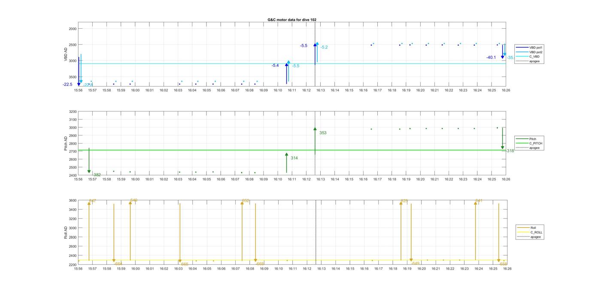
Task: Click the "652" roll data label
Action: (246, 201)
